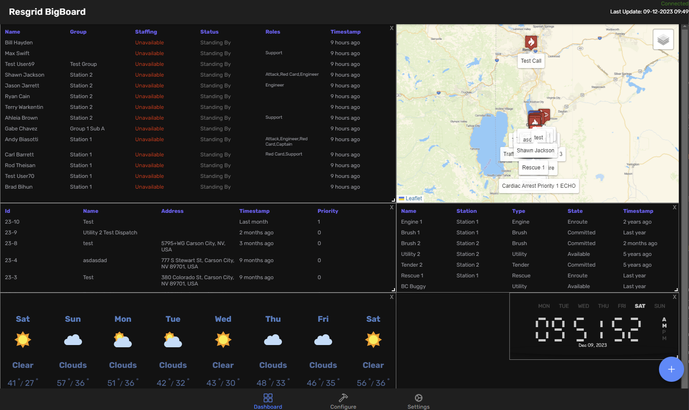Click the Staffing column header
This screenshot has height=410, width=689.
(x=146, y=32)
